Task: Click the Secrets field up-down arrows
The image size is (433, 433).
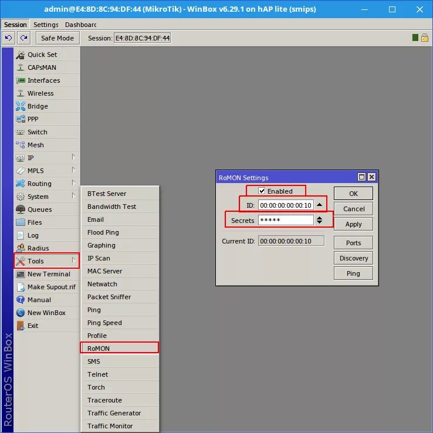Action: point(320,220)
